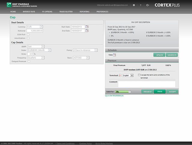The width and height of the screenshot is (192, 145).
Task: Pass on the quote with PASS
Action: pos(160,92)
